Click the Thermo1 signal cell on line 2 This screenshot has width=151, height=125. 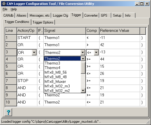pyautogui.click(x=65, y=45)
